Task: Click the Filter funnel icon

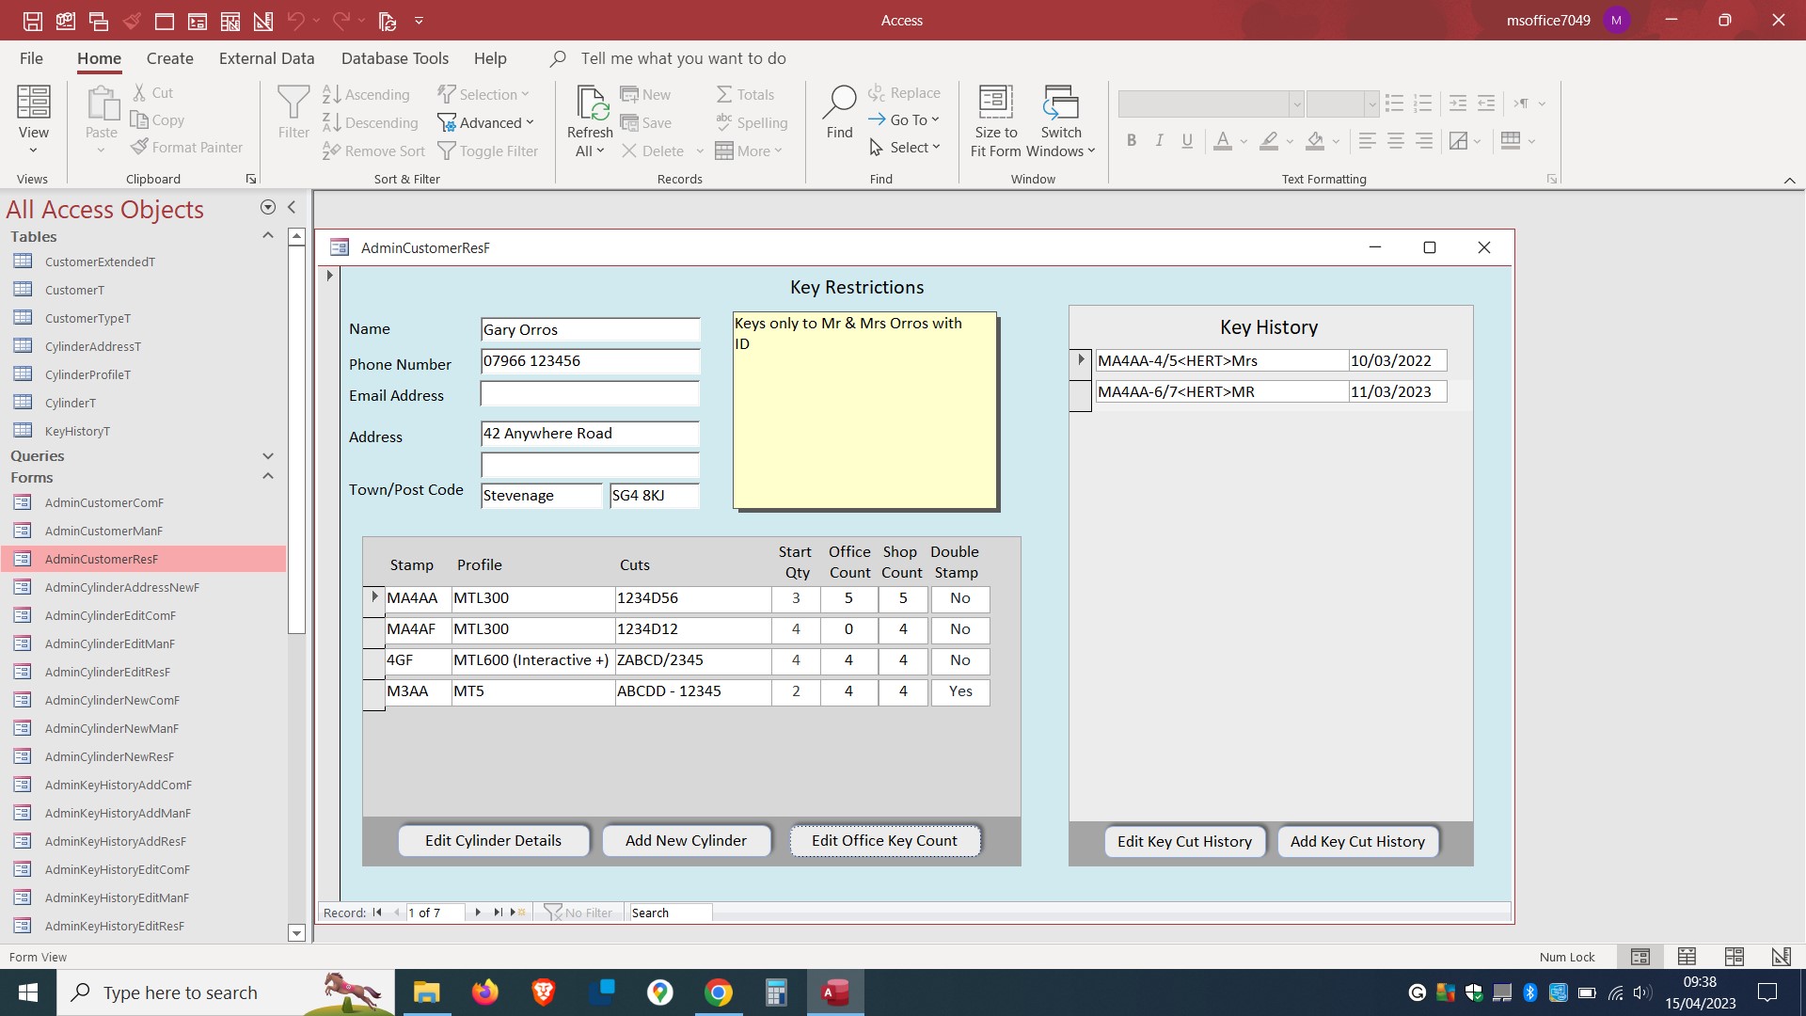Action: tap(293, 113)
